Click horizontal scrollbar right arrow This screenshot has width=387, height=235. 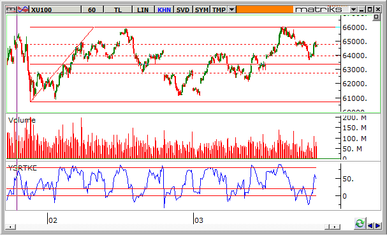coord(335,227)
